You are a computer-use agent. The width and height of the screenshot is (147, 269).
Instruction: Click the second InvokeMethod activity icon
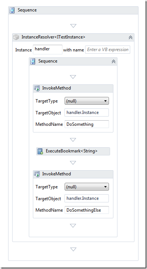[x=37, y=174]
